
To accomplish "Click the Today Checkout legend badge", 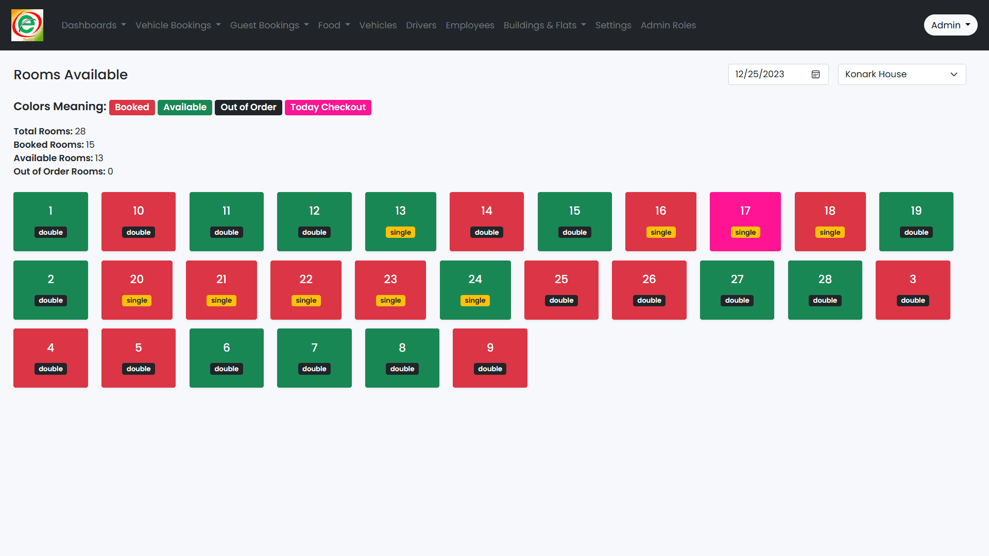I will 328,107.
